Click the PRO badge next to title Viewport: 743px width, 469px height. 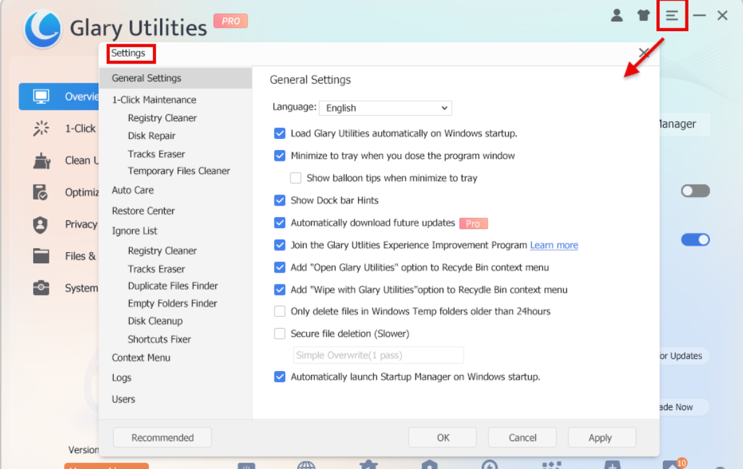point(230,21)
